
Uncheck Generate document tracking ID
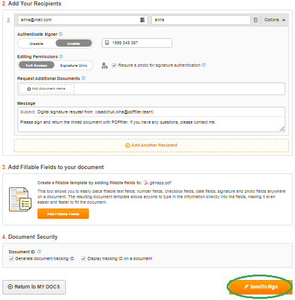pos(11,259)
